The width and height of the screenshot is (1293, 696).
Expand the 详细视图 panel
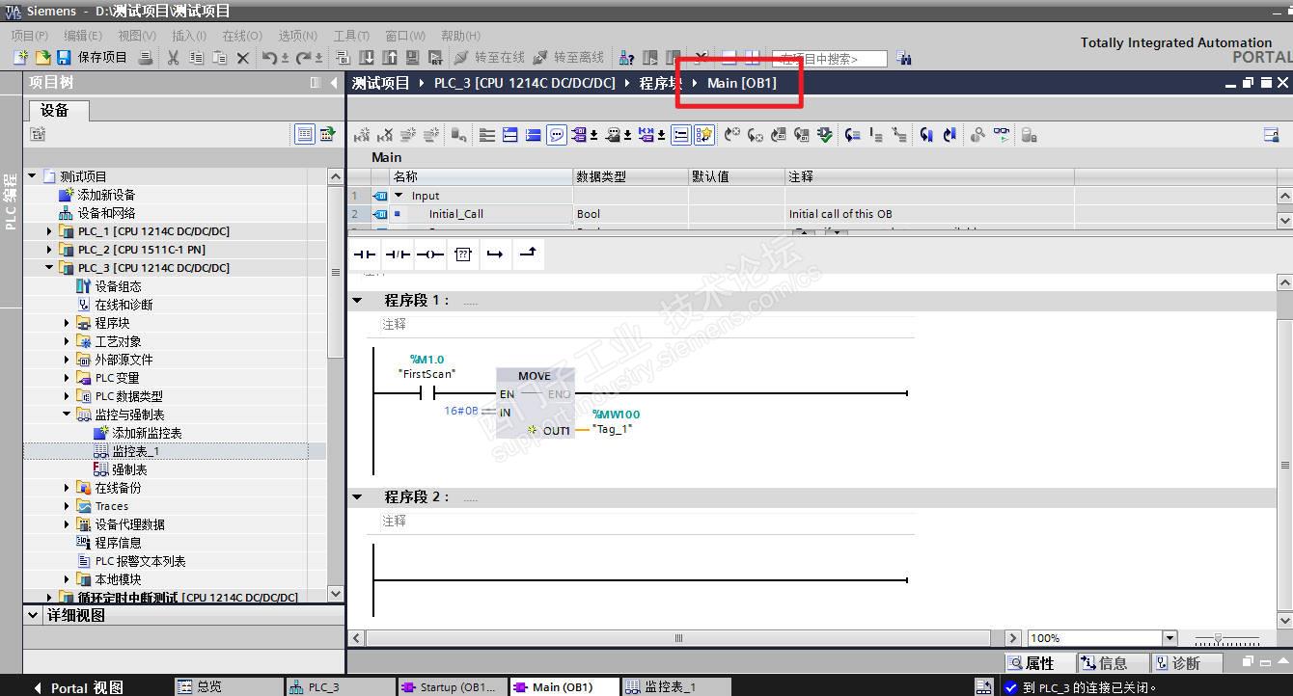34,615
